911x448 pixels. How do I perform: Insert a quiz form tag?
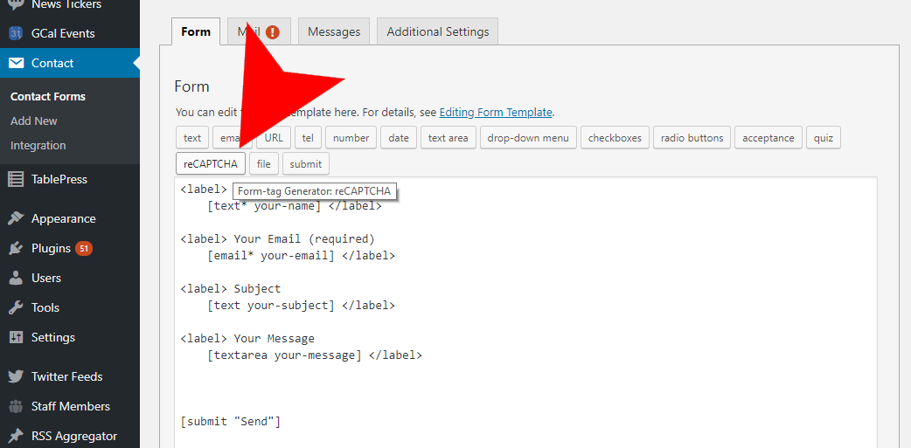(x=824, y=138)
